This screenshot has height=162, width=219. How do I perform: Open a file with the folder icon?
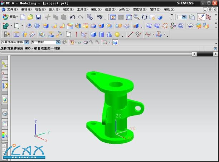(x=30, y=17)
